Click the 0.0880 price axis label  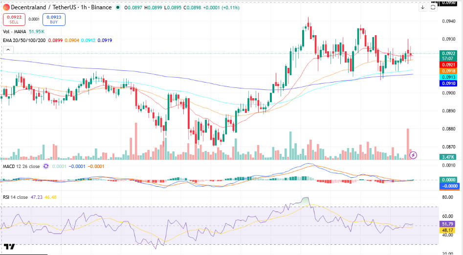click(448, 129)
